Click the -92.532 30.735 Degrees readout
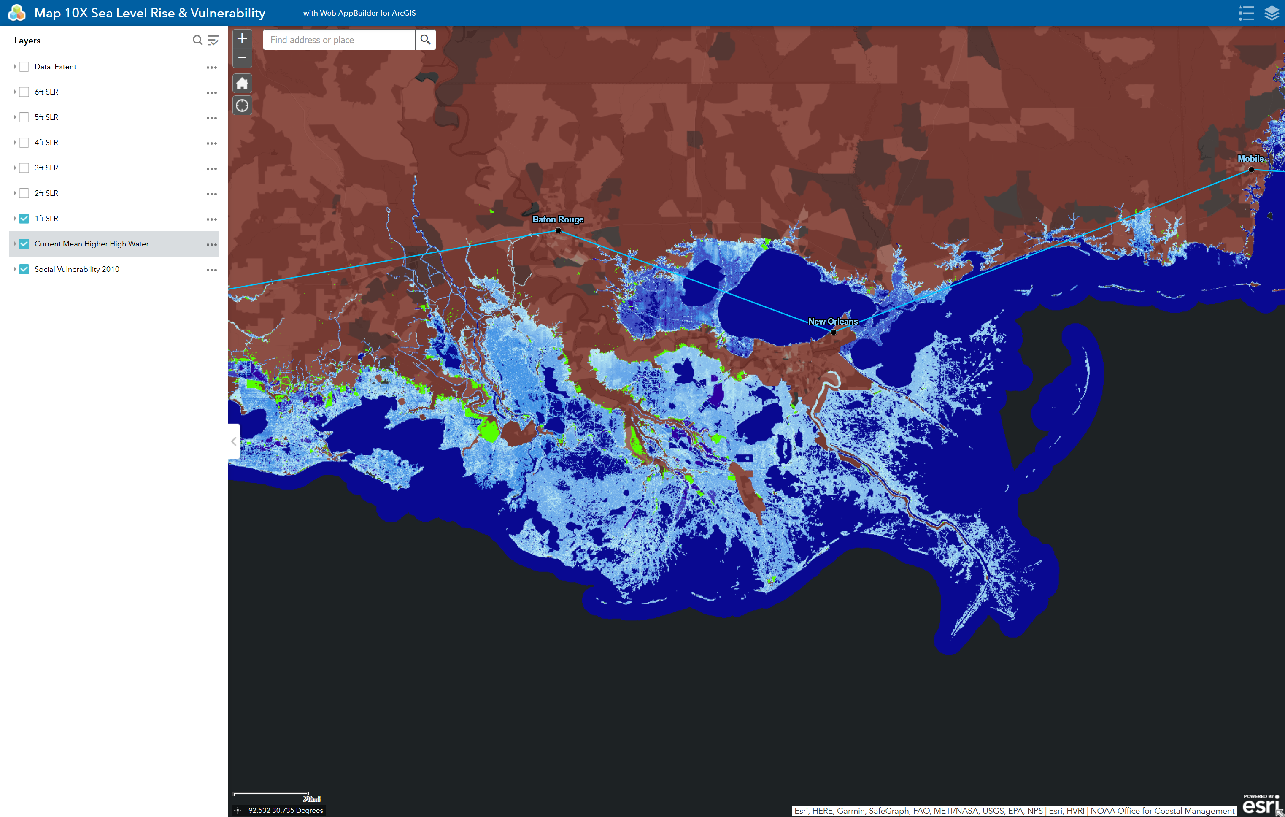Viewport: 1285px width, 817px height. tap(284, 810)
